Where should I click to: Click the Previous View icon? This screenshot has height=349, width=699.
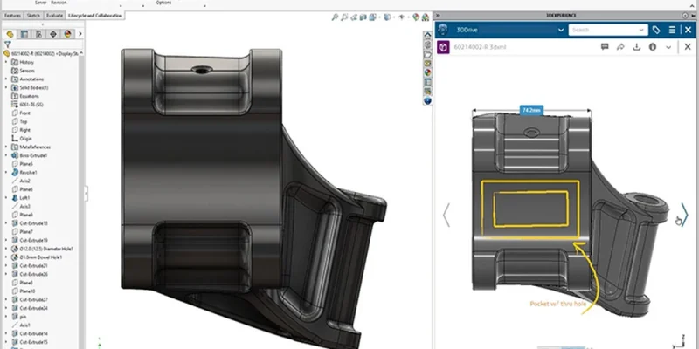(354, 17)
